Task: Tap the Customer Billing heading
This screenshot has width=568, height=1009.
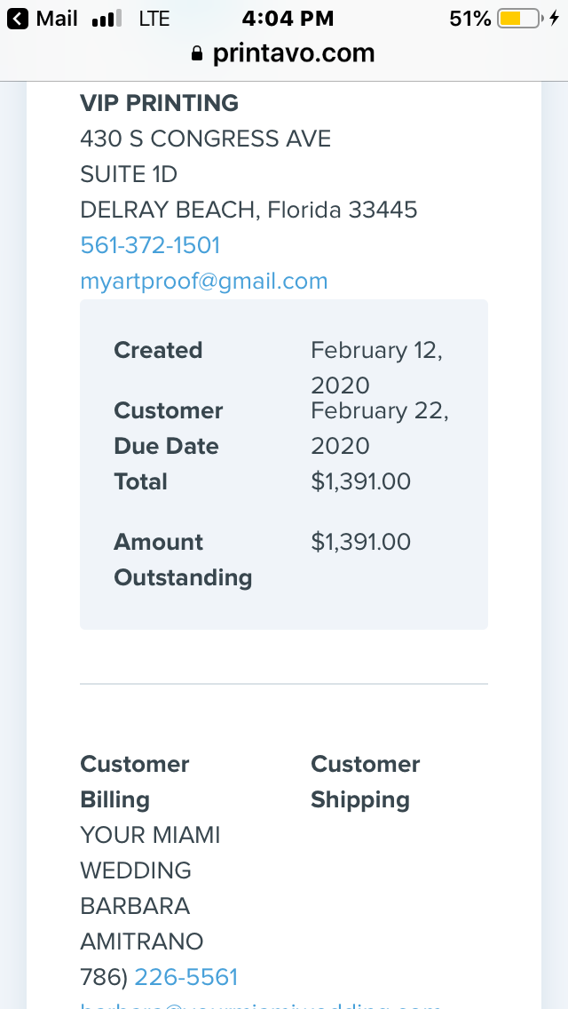Action: (134, 782)
